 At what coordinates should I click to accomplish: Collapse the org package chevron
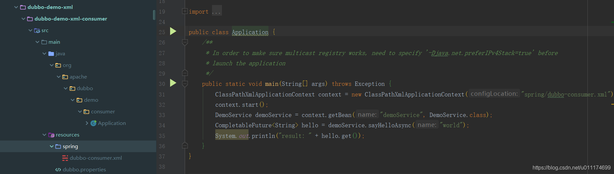51,65
